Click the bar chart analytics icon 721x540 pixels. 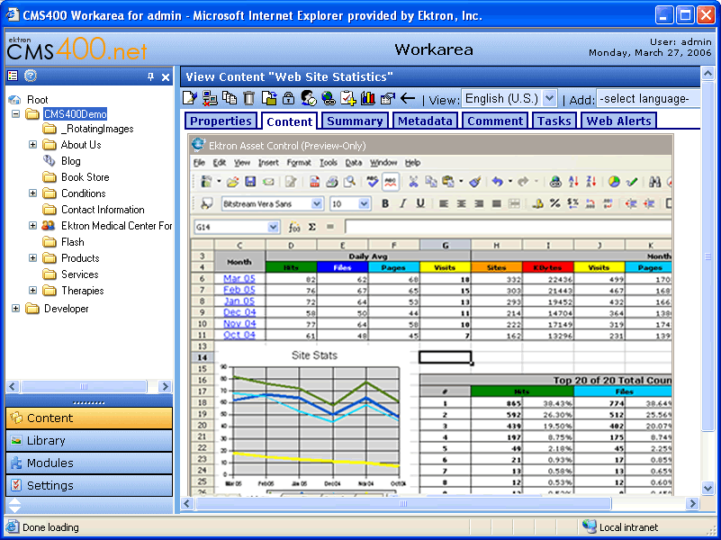[368, 98]
